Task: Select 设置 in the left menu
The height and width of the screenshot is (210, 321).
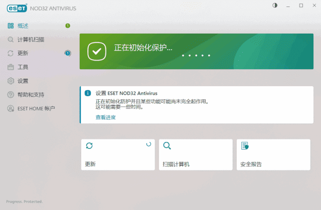Action: pyautogui.click(x=23, y=81)
